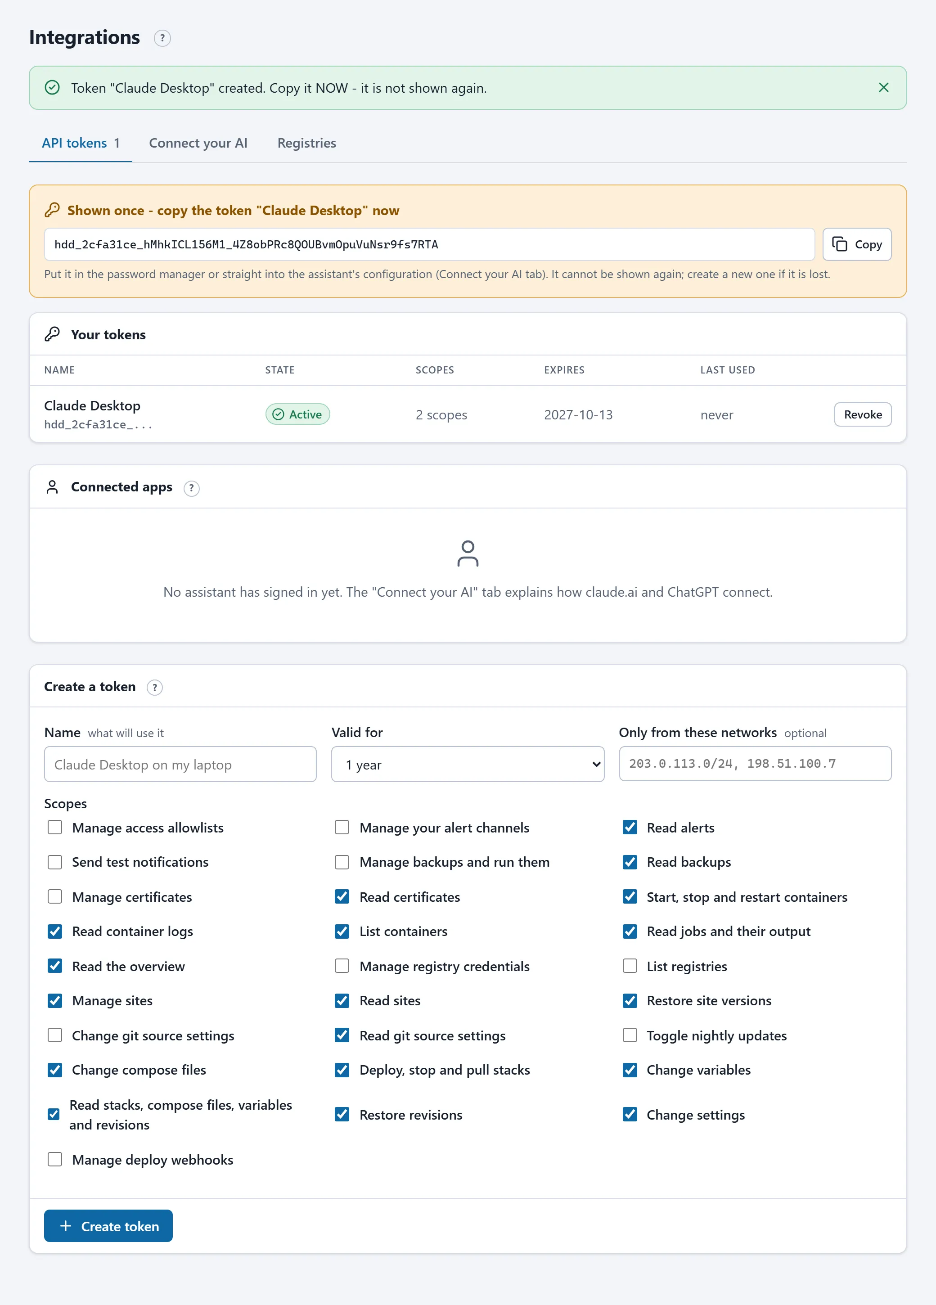This screenshot has height=1305, width=936.
Task: Dismiss the token created success banner
Action: pyautogui.click(x=884, y=87)
